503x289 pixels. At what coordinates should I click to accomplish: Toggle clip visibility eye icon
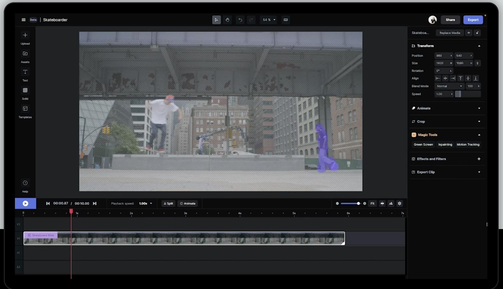click(469, 33)
